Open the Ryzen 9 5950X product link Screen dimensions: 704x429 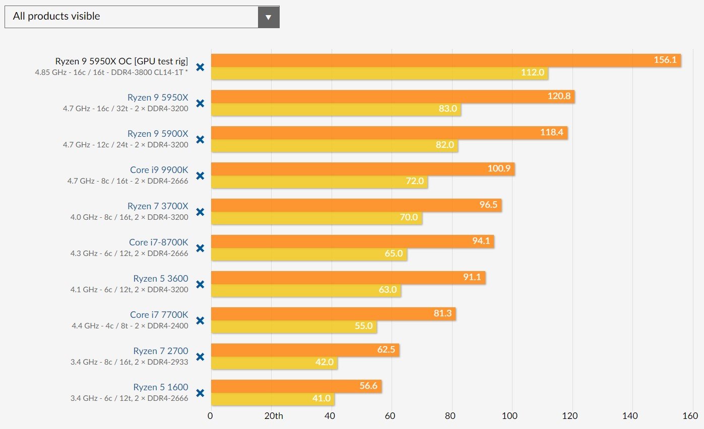158,98
